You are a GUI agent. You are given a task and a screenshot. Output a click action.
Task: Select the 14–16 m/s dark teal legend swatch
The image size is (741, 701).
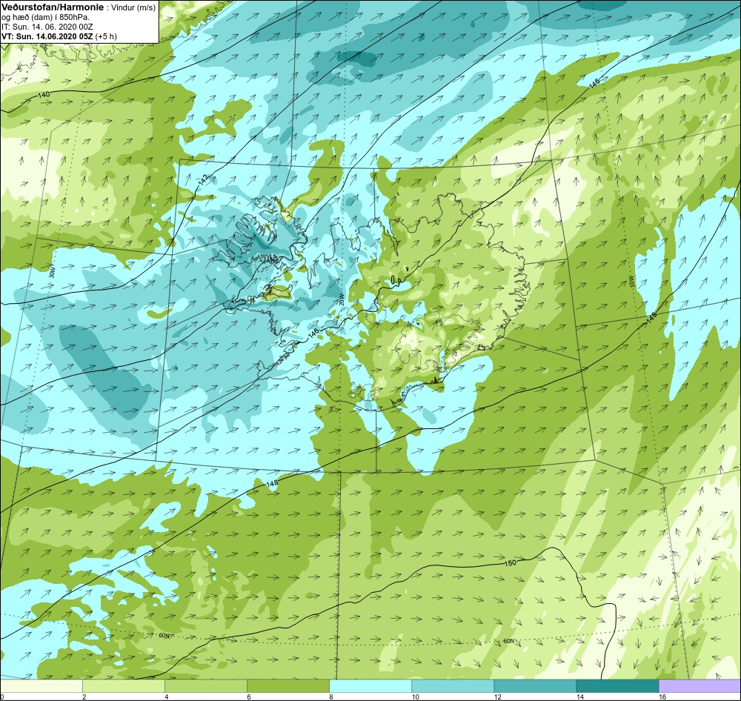point(617,686)
